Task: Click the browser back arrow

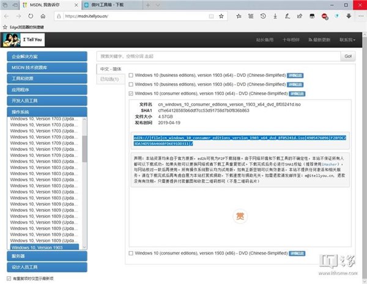Action: pos(7,16)
